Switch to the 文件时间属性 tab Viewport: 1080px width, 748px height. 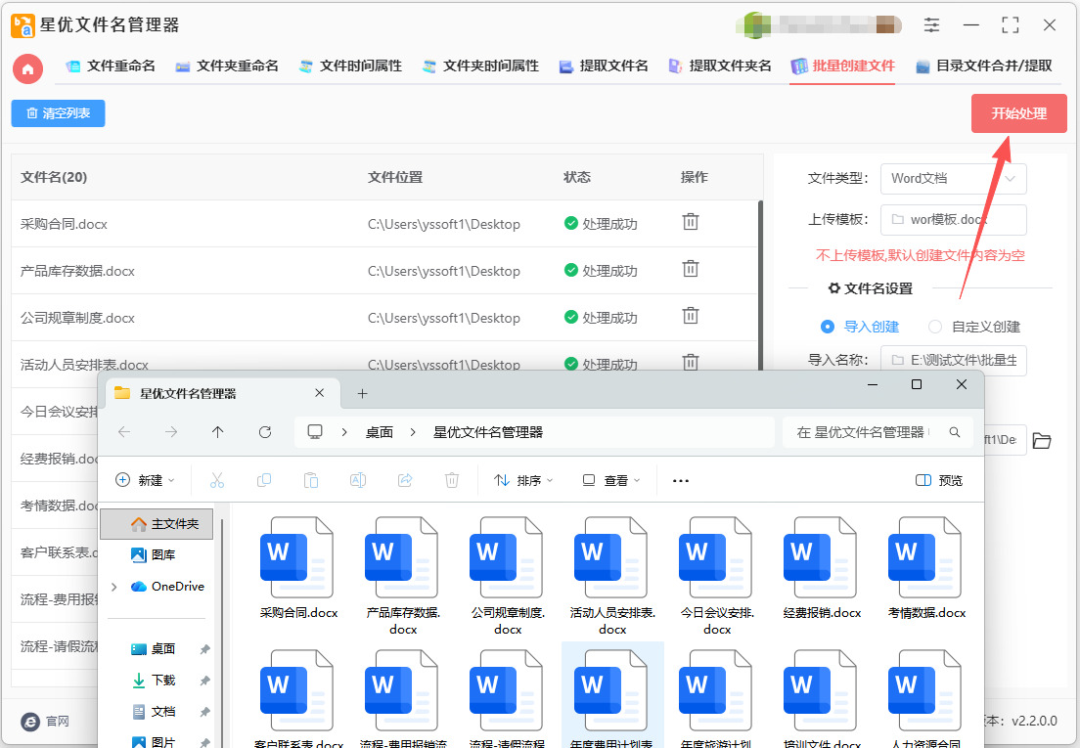(350, 66)
